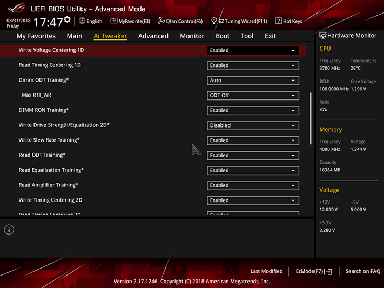Open Qfan Control(F6) fan icon
This screenshot has width=384, height=288.
(161, 21)
